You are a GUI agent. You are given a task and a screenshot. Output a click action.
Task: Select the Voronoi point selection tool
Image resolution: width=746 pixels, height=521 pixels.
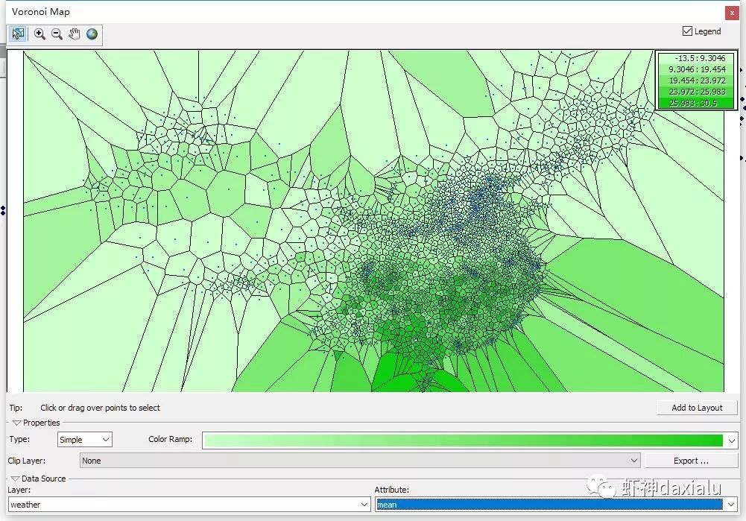pyautogui.click(x=18, y=34)
